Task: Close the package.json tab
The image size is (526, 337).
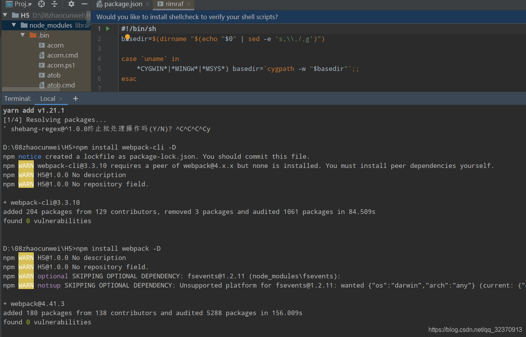Action: [x=147, y=4]
